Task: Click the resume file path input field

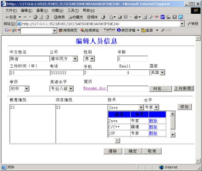Action: coord(128,89)
